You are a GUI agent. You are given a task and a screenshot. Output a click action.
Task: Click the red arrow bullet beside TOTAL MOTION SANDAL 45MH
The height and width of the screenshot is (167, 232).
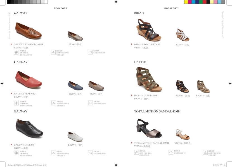coord(132,143)
